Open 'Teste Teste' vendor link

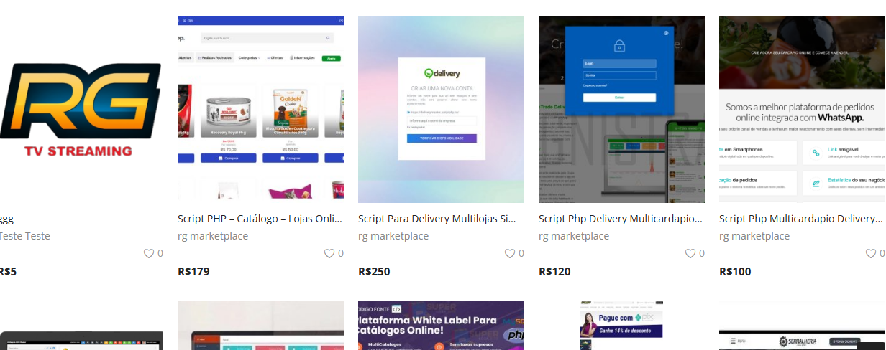point(24,236)
